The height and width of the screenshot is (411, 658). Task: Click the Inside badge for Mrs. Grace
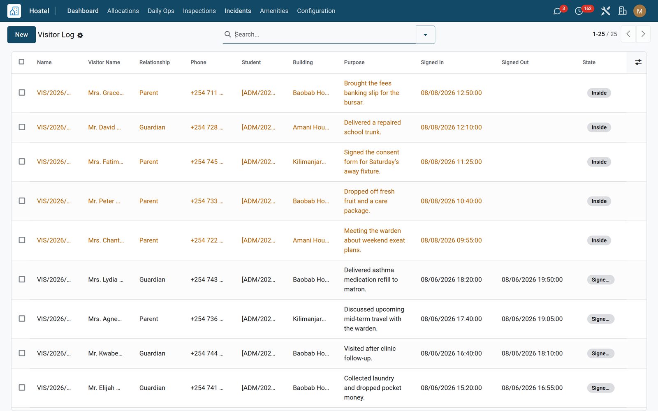pos(599,93)
